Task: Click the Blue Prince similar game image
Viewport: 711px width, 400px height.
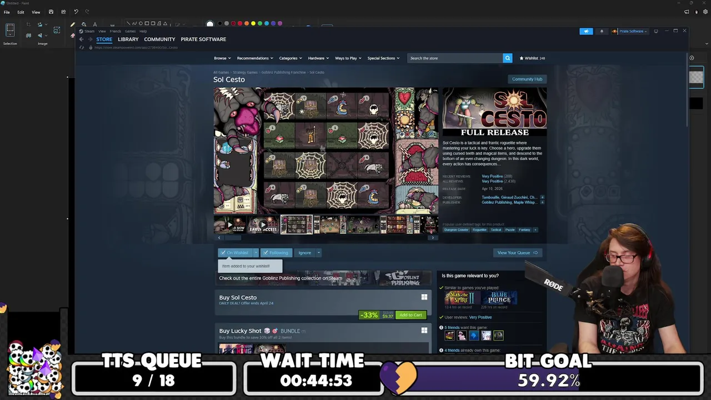Action: click(499, 298)
